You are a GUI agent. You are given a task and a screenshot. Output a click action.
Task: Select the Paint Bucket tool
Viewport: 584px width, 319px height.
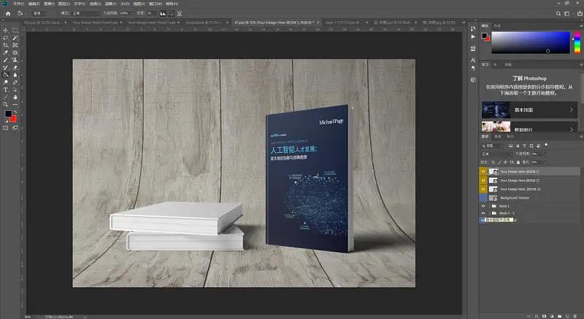pos(6,75)
